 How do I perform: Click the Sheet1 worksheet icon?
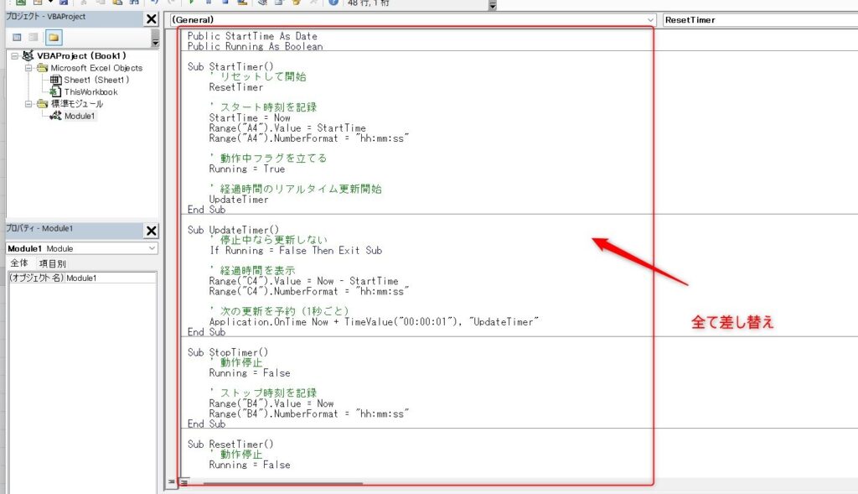(x=56, y=80)
